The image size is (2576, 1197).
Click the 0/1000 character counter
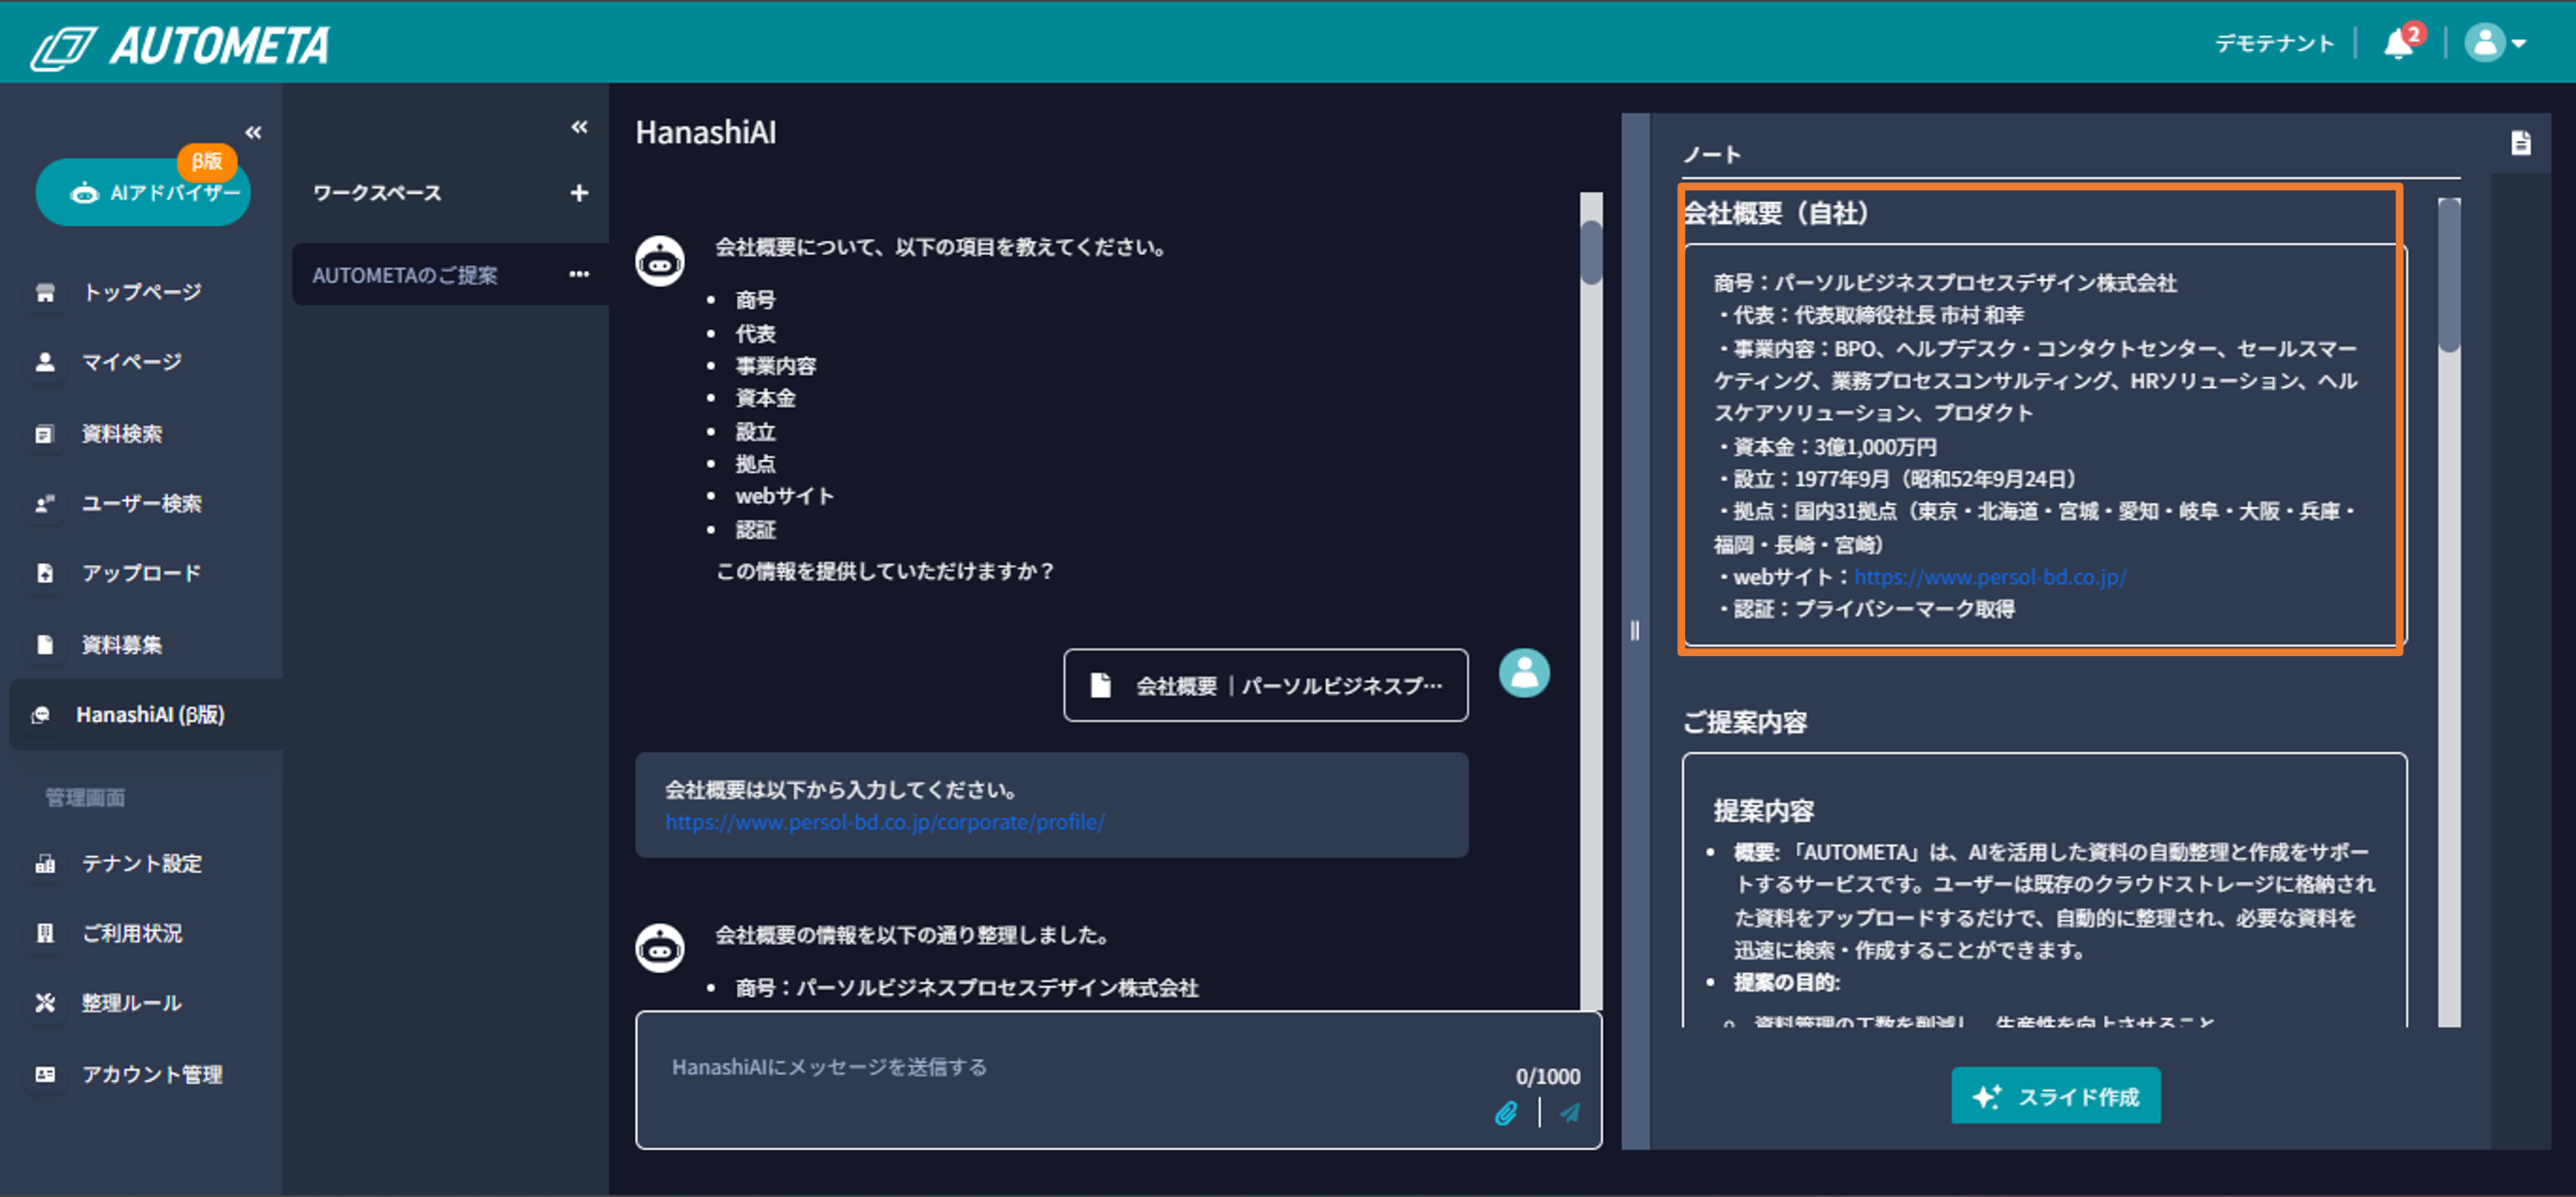1547,1077
